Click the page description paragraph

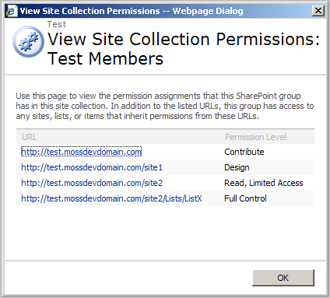(165, 106)
